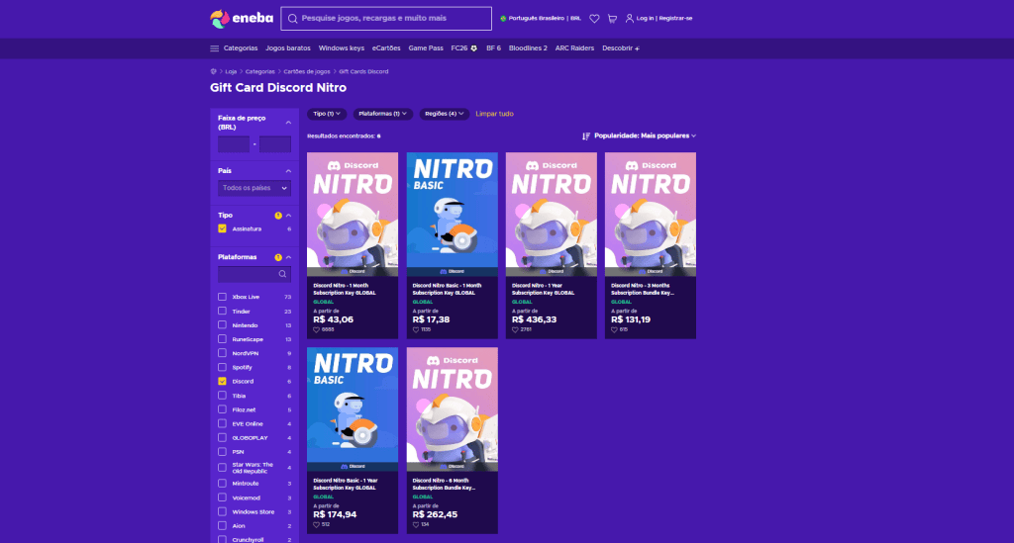This screenshot has width=1014, height=543.
Task: Open FC26 menu item
Action: click(x=463, y=48)
